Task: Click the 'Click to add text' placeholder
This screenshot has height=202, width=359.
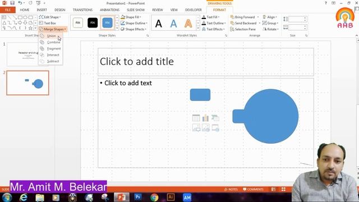Action: tap(128, 83)
